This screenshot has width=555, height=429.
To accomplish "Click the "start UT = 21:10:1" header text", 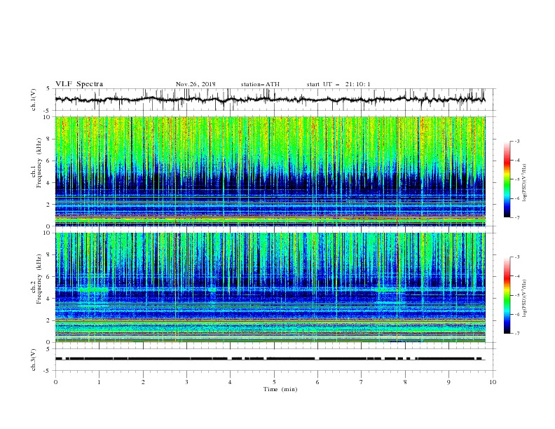I will point(338,84).
